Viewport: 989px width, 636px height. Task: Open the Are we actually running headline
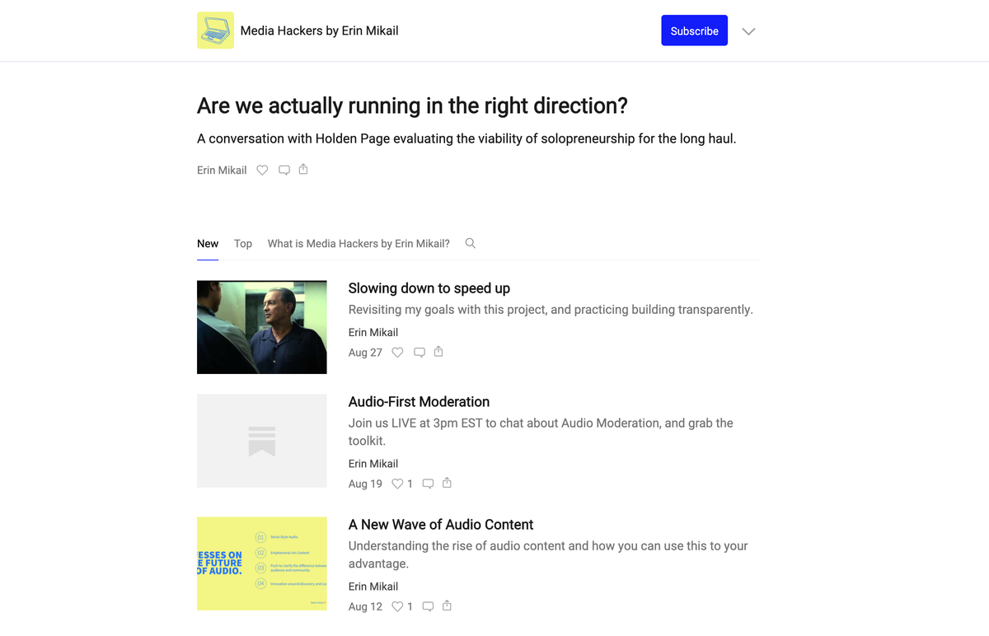(x=412, y=106)
